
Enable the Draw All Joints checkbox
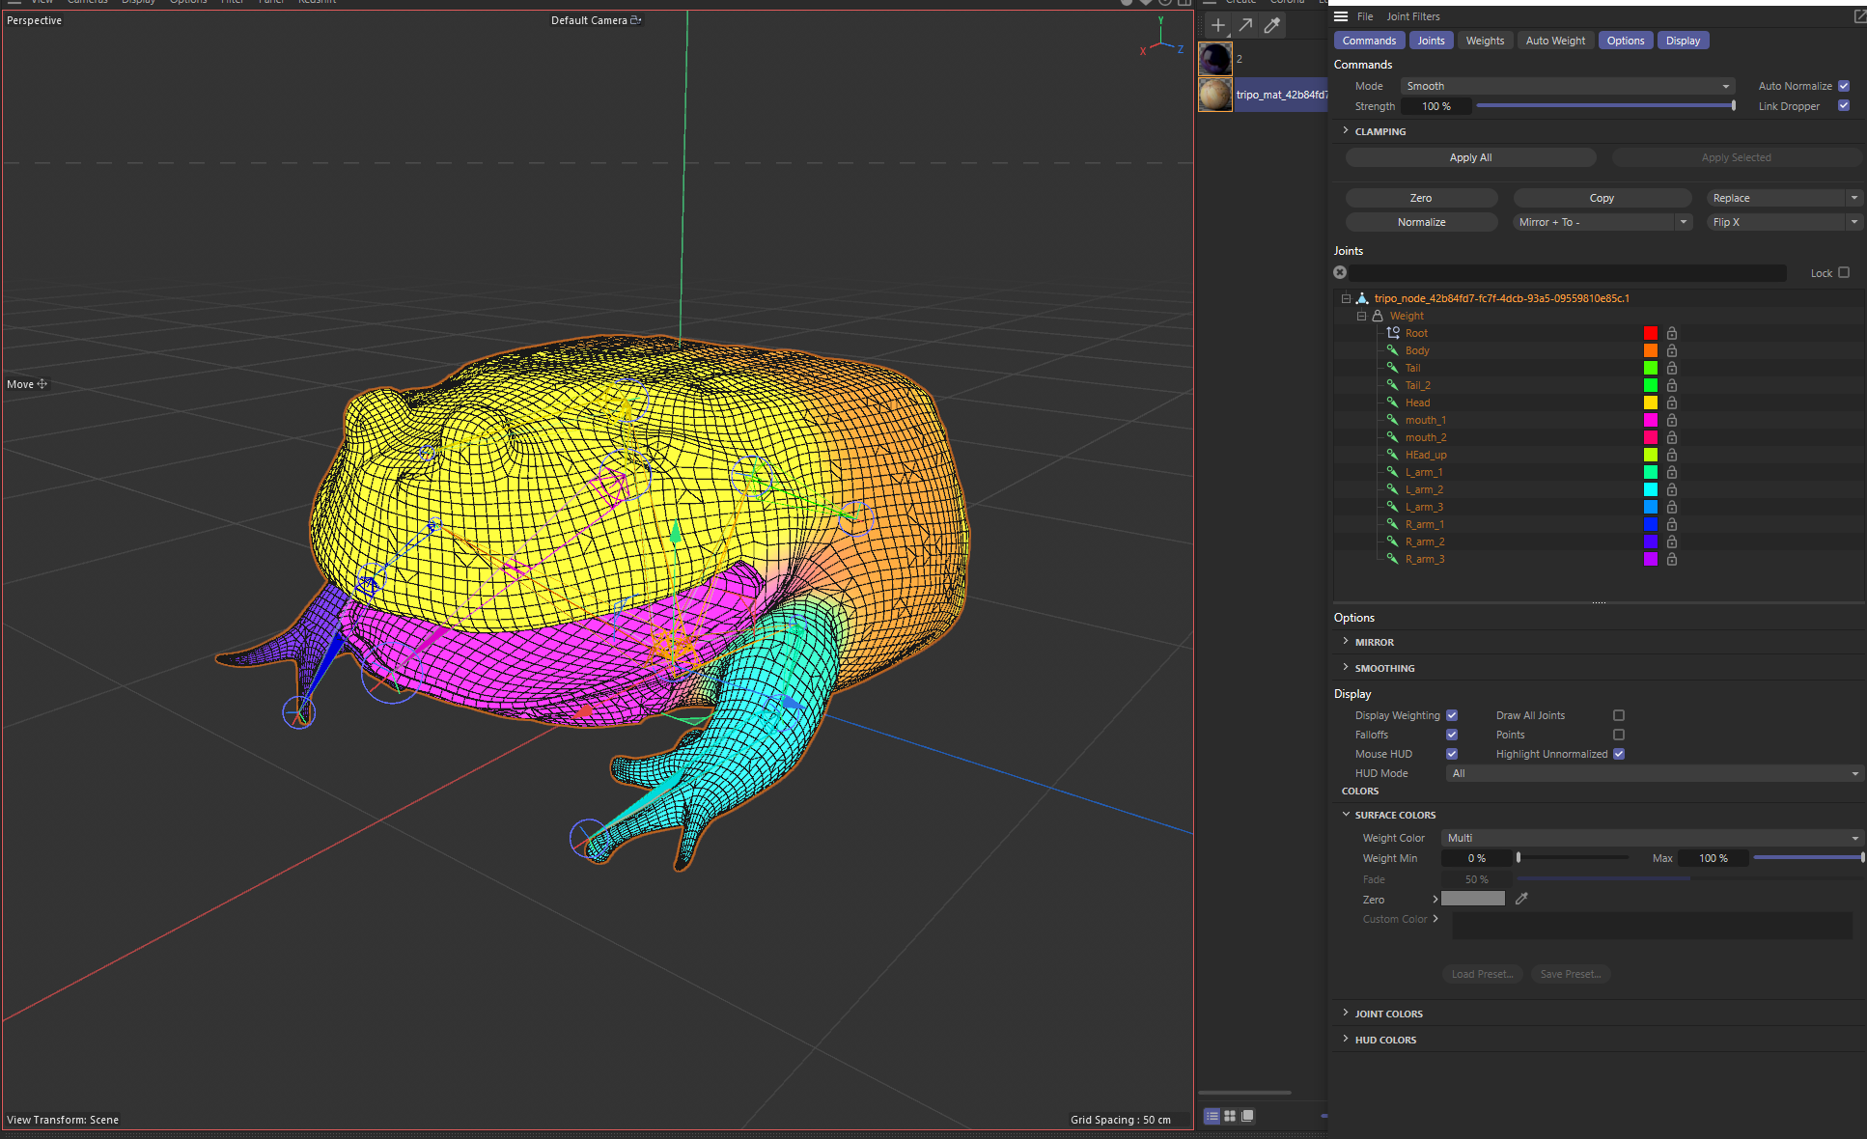pyautogui.click(x=1619, y=715)
